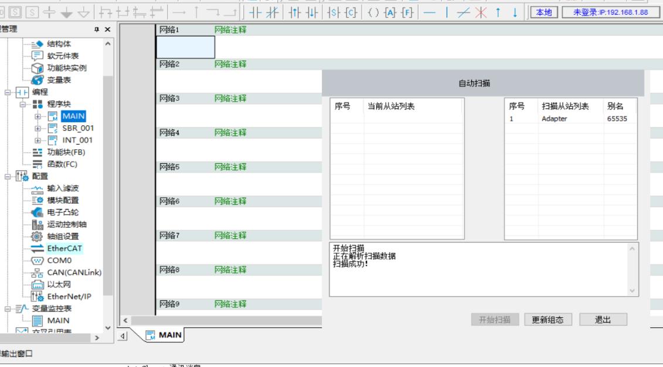Draw a vertical connection line
Viewport: 663px width, 367px height.
[447, 12]
